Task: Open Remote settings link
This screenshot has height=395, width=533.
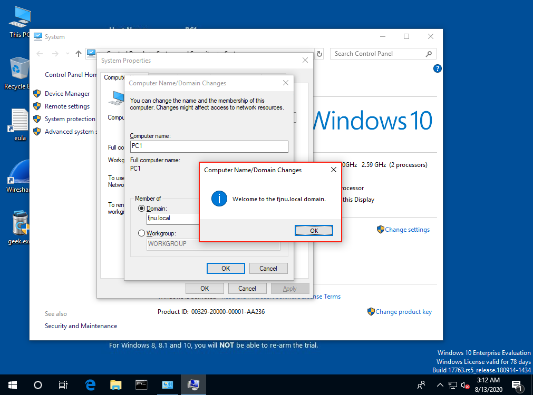Action: coord(67,106)
